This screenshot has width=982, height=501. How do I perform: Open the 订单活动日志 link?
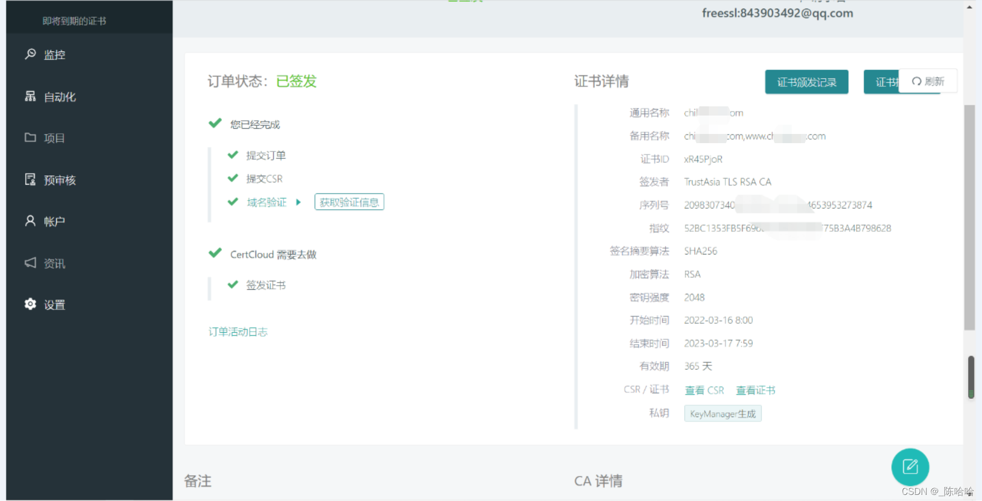[238, 332]
